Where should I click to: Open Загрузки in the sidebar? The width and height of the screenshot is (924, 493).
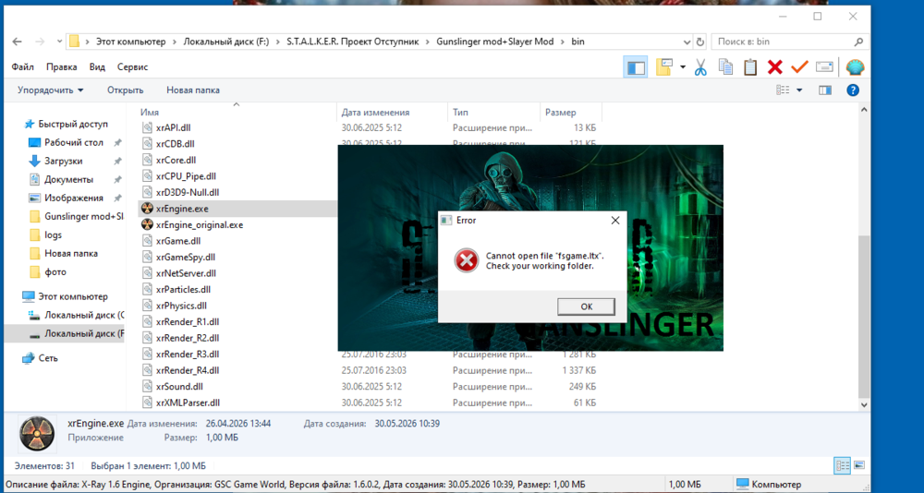[63, 161]
